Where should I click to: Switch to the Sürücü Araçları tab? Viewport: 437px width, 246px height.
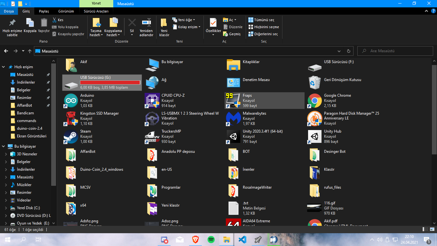[96, 11]
